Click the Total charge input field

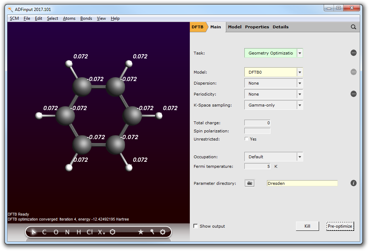click(257, 123)
